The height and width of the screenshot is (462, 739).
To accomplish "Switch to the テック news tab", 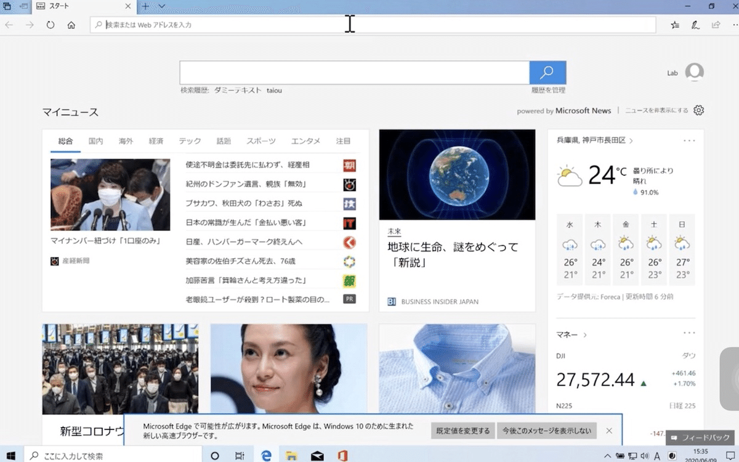I will 190,141.
